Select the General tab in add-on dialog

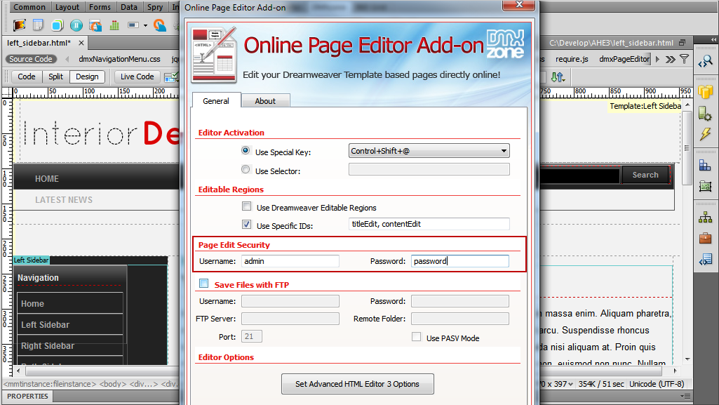coord(216,101)
